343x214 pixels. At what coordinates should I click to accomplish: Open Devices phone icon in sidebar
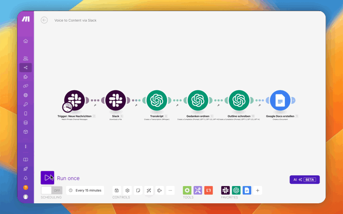[x=25, y=113]
